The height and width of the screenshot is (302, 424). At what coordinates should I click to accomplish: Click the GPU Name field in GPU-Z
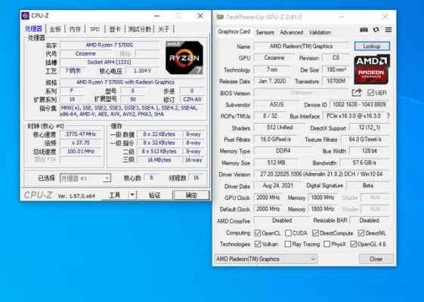coord(301,47)
